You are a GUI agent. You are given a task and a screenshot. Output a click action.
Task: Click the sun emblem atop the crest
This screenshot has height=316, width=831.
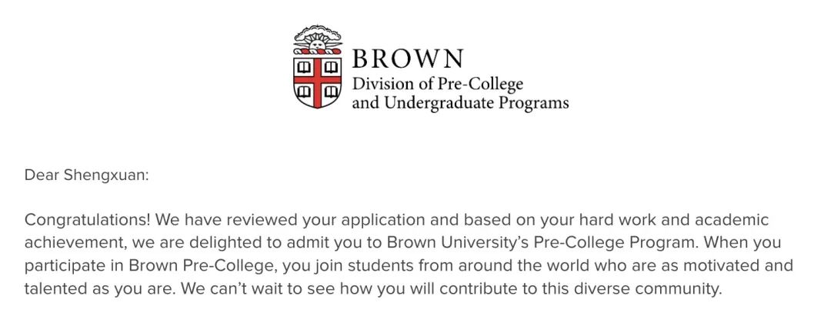pyautogui.click(x=318, y=42)
